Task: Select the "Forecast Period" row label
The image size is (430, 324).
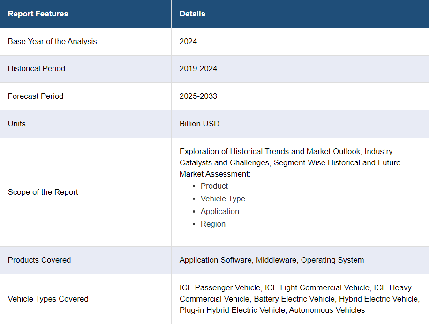Action: click(x=36, y=96)
